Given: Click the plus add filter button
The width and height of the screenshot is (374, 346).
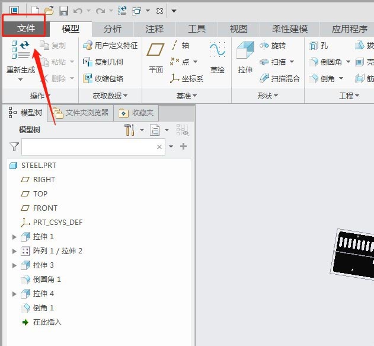Looking at the screenshot, I should tap(183, 147).
